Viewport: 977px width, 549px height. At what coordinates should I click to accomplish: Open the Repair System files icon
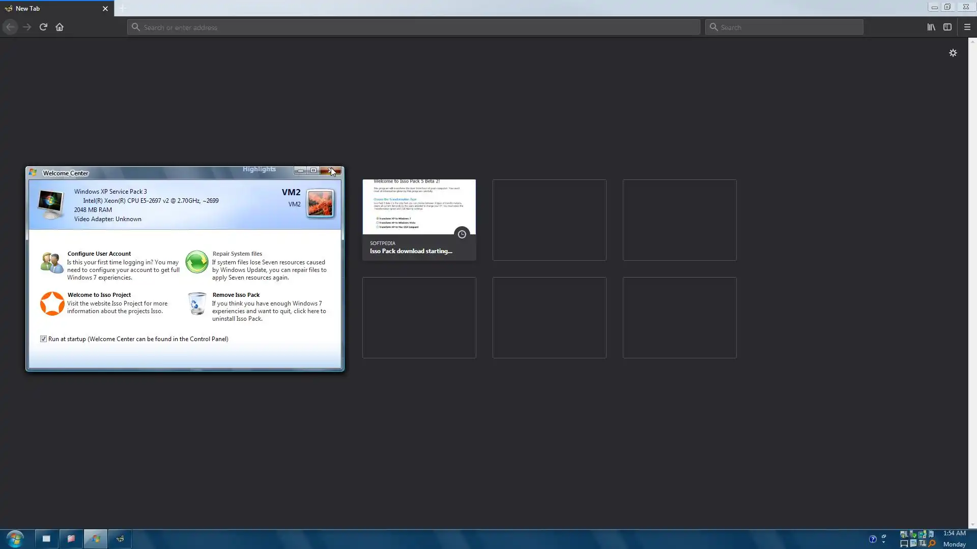click(196, 262)
